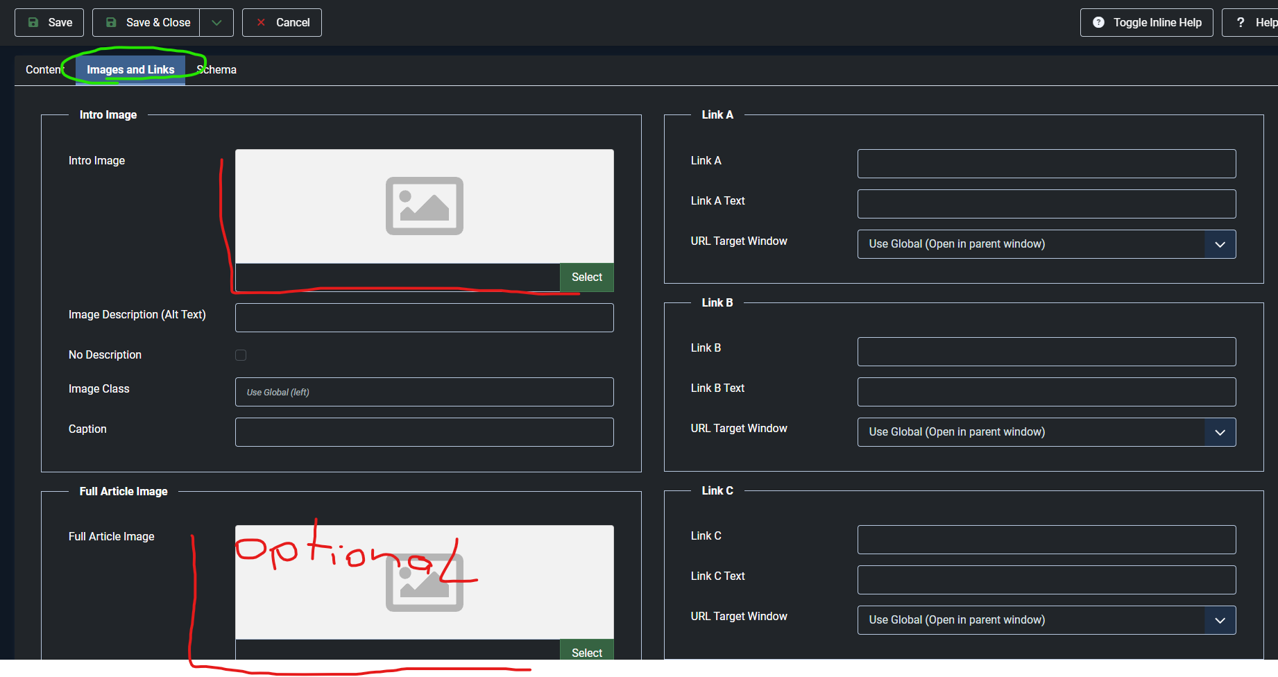
Task: Expand the Save & Close dropdown arrow
Action: (216, 23)
